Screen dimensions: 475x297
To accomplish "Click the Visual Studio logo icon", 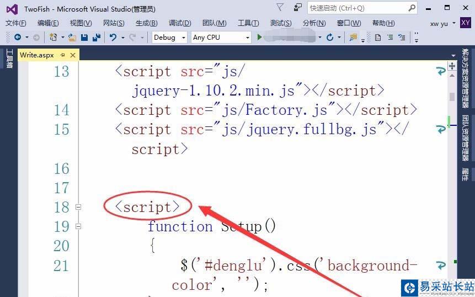I will tap(12, 9).
